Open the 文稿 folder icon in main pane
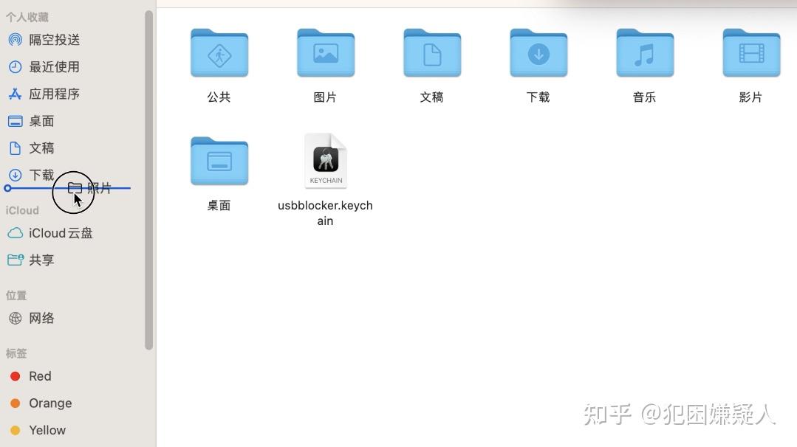Screen dimensions: 797x447 coord(432,53)
